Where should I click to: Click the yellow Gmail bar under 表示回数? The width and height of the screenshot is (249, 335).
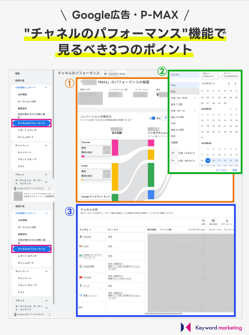(x=115, y=177)
